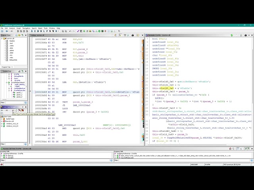Close the Listing panel
The image size is (254, 190).
coord(142,35)
